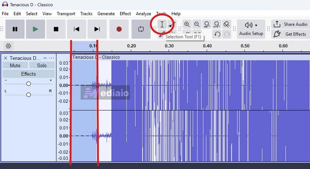
Task: Open the Edit menu
Action: (17, 14)
